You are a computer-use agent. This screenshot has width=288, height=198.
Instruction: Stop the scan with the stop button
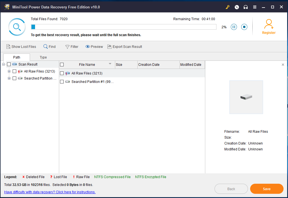click(x=244, y=27)
